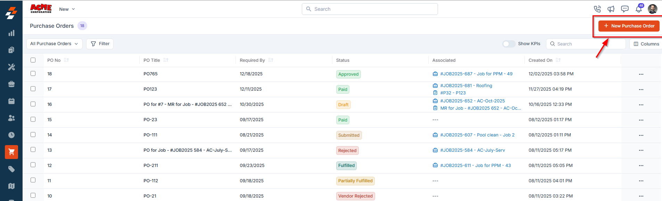662x201 pixels.
Task: Check the box for PO 14
Action: (x=33, y=135)
